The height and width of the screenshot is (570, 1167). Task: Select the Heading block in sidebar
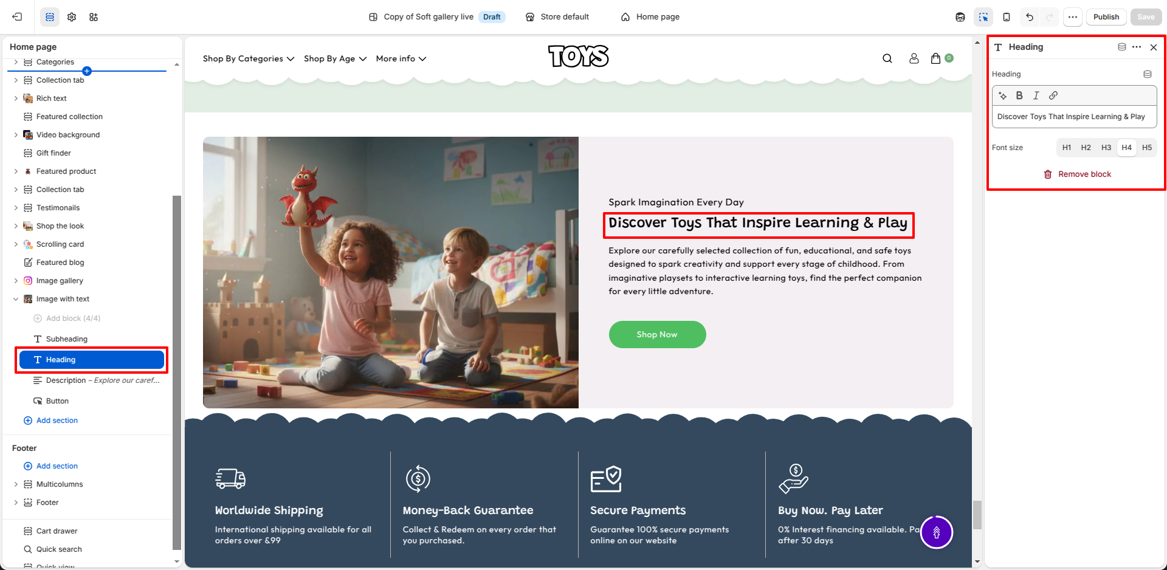click(92, 360)
